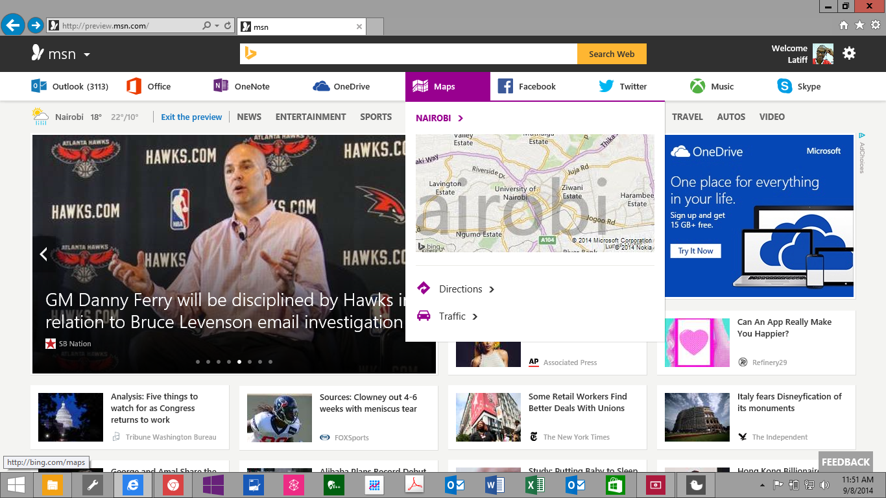The image size is (886, 498).
Task: Click the Nairobi map preview
Action: [x=534, y=193]
